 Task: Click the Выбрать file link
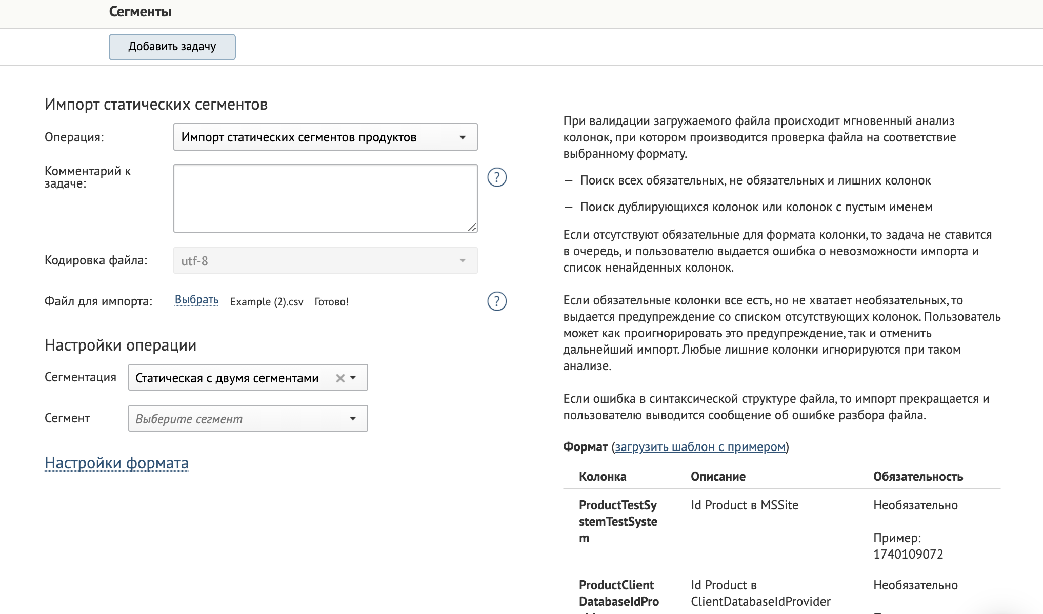click(x=197, y=300)
